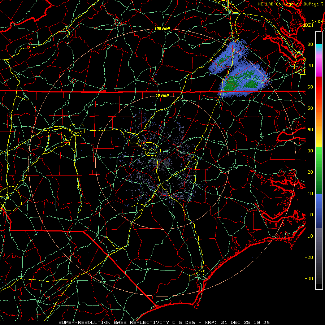Viewport: 325px width, 325px height.
Task: Click the 50 value on dBZ scale
Action: click(310, 108)
